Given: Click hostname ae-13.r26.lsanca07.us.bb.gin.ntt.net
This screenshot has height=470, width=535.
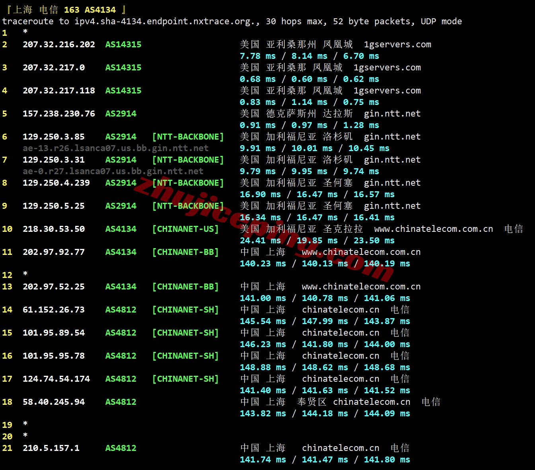Looking at the screenshot, I should (x=115, y=148).
